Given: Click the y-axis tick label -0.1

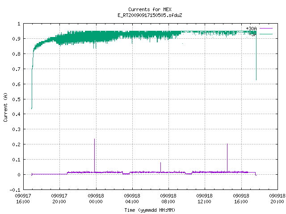Looking at the screenshot, I should coord(15,190).
